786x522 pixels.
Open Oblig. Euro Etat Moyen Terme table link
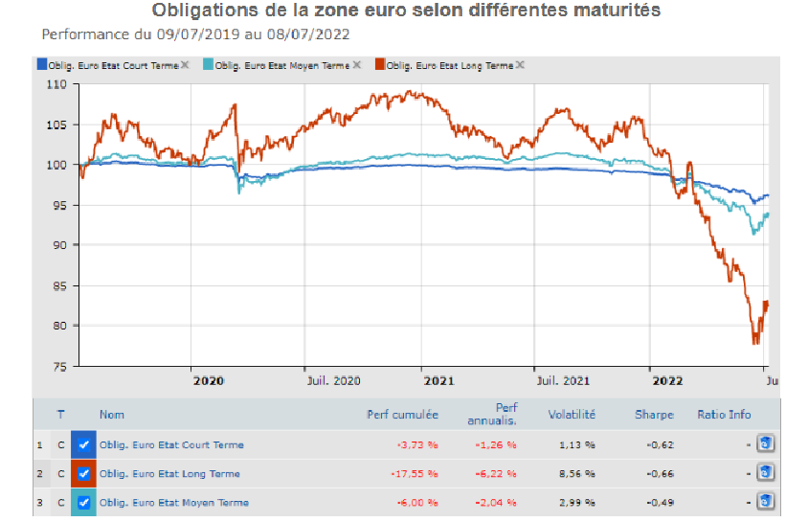click(x=173, y=502)
